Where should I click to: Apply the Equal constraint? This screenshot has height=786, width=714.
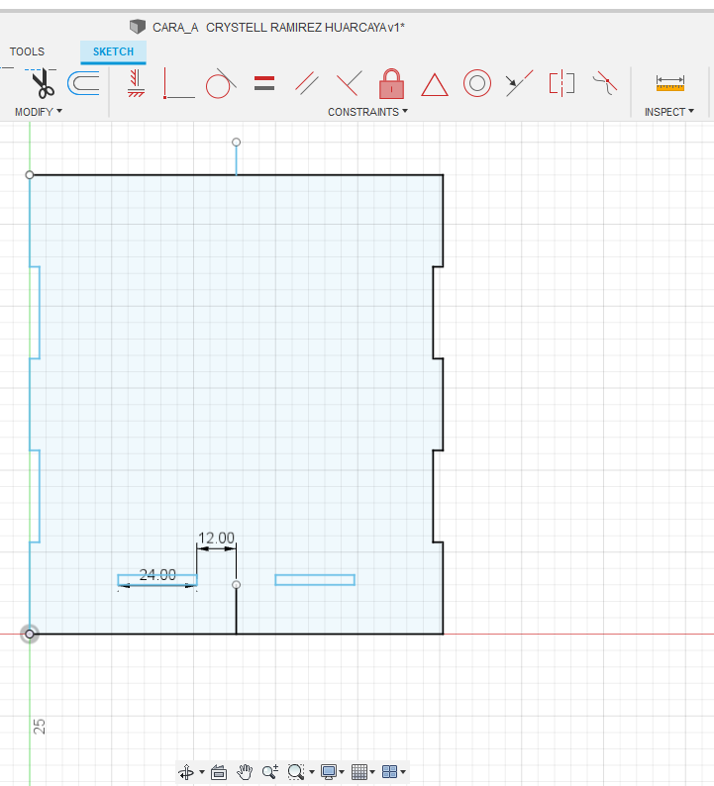(x=264, y=83)
